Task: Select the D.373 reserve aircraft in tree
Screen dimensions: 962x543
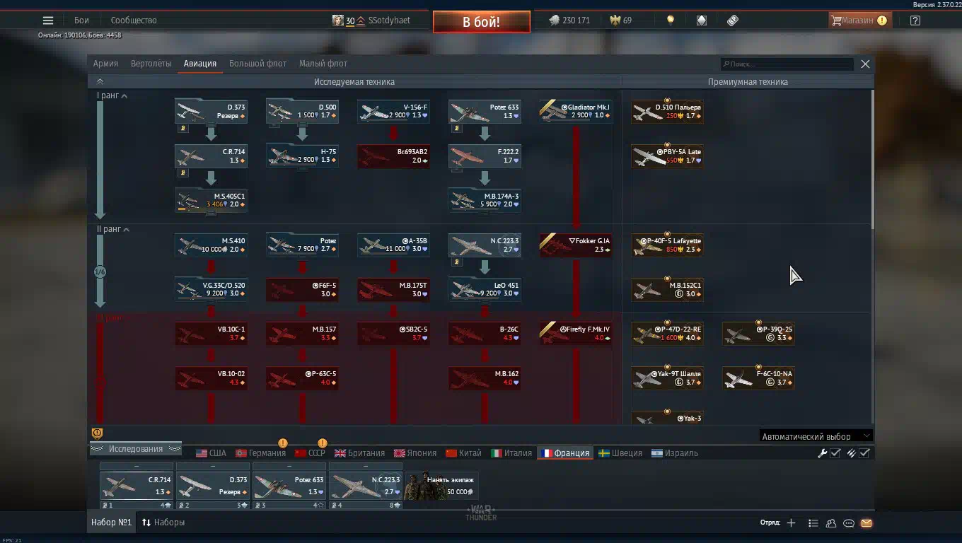Action: coord(211,111)
